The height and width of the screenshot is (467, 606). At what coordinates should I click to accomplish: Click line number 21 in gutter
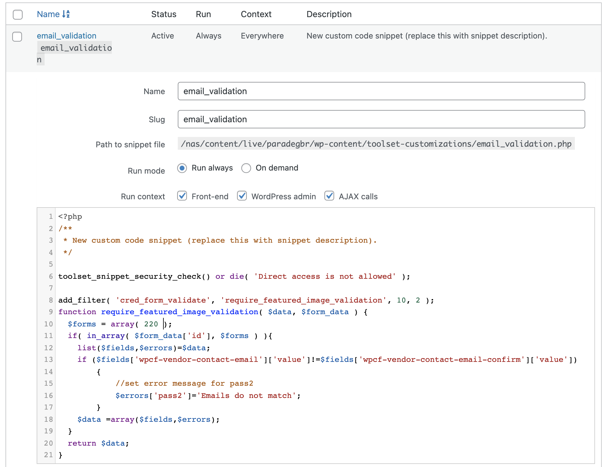tap(48, 455)
